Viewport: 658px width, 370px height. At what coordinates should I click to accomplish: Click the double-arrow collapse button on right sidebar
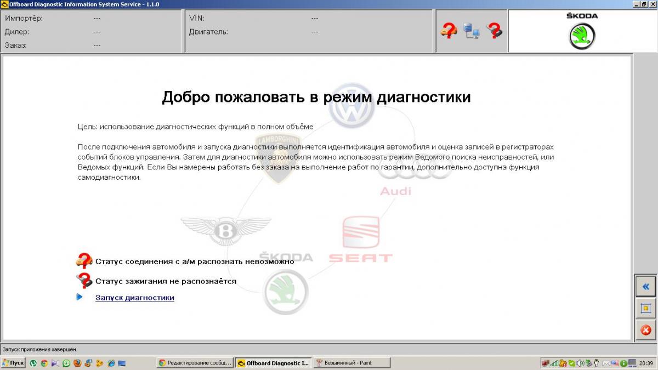point(645,286)
